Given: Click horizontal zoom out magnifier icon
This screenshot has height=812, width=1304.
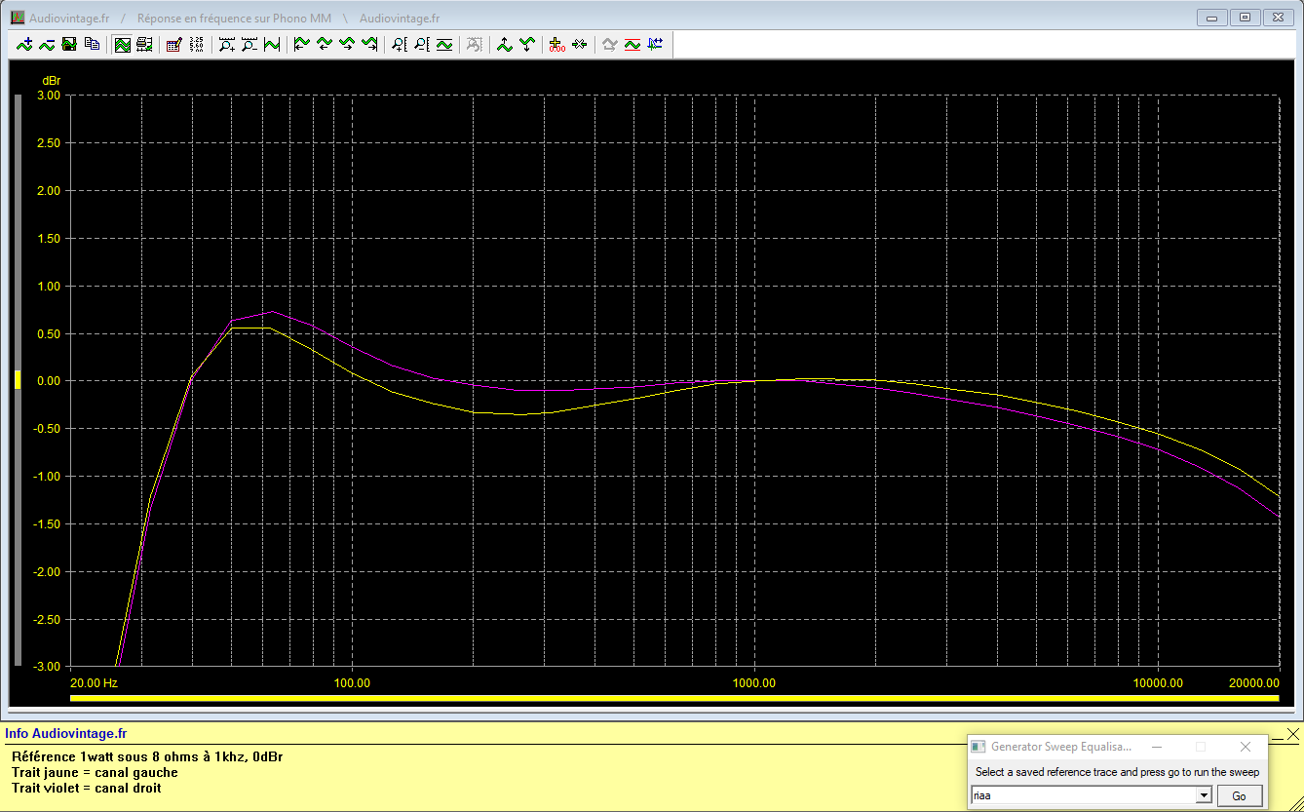Looking at the screenshot, I should coord(249,44).
